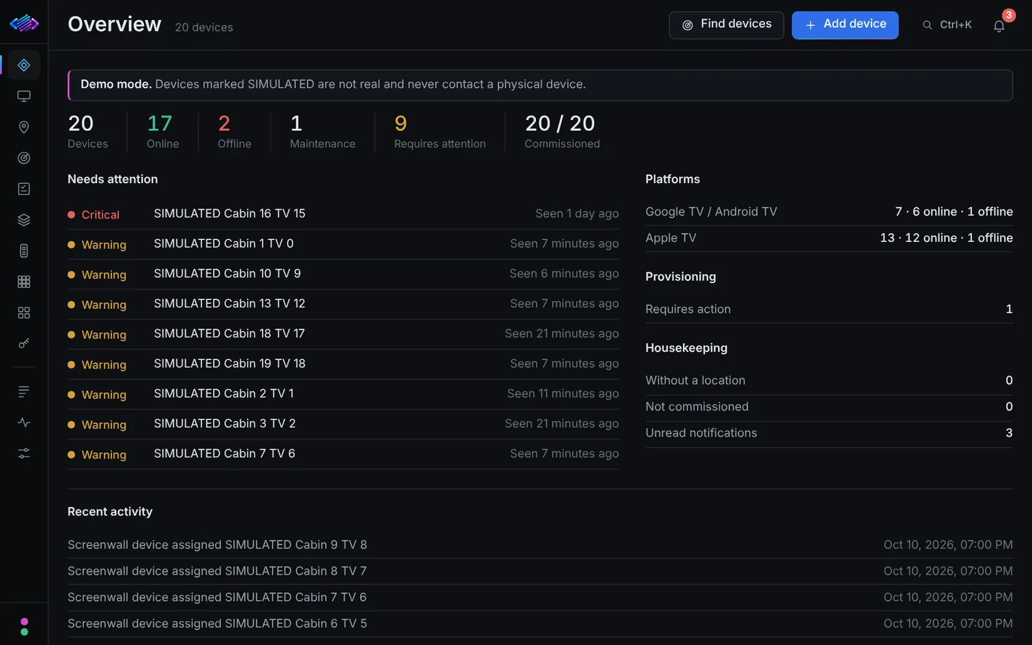Open the sliders settings icon in sidebar
1032x645 pixels.
click(x=24, y=453)
